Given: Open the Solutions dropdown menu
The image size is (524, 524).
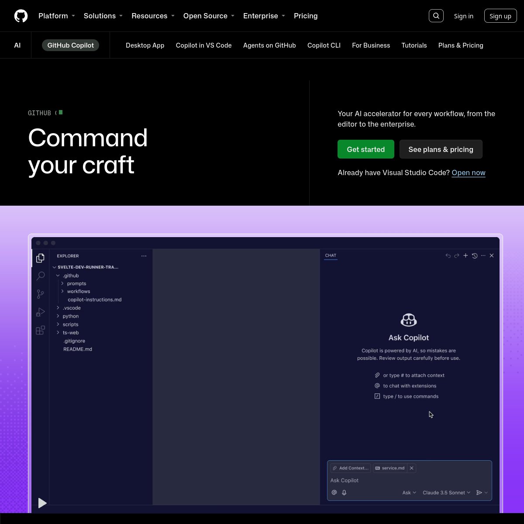Looking at the screenshot, I should click(x=103, y=16).
